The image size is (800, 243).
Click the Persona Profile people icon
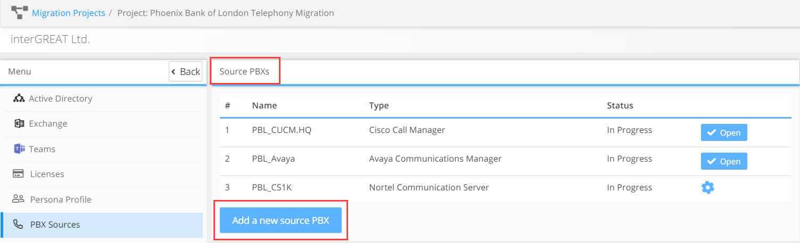coord(19,199)
